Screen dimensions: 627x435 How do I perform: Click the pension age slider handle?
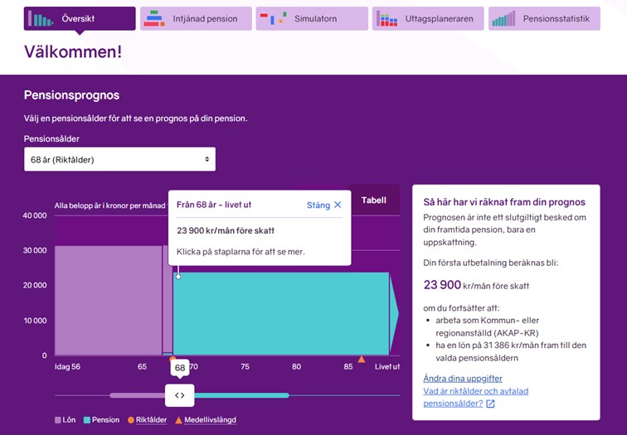click(x=180, y=395)
